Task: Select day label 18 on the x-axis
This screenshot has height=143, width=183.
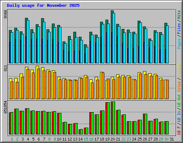Action: (102, 139)
